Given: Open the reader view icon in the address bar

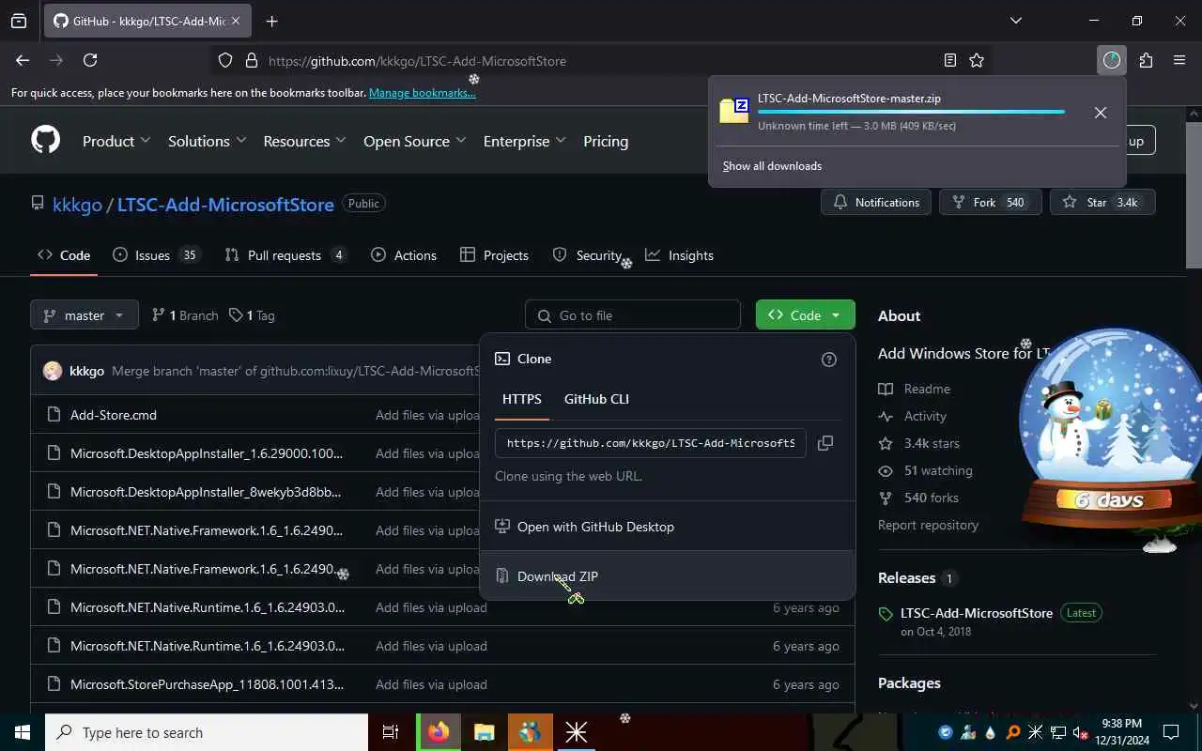Looking at the screenshot, I should tap(950, 60).
